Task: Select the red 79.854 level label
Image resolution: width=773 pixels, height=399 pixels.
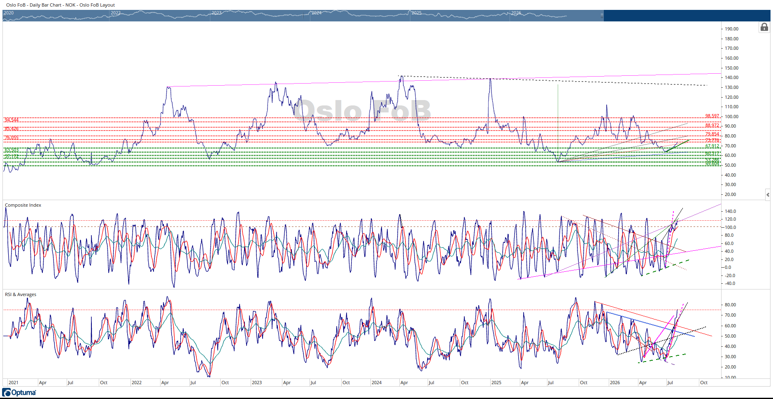Action: (x=712, y=134)
